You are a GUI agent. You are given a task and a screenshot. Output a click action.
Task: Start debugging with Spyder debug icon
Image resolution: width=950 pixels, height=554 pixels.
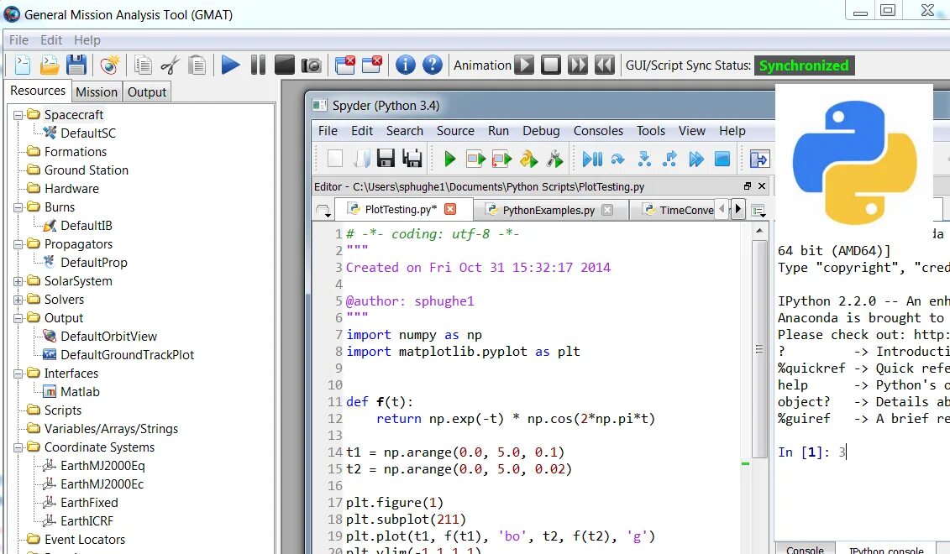[592, 159]
